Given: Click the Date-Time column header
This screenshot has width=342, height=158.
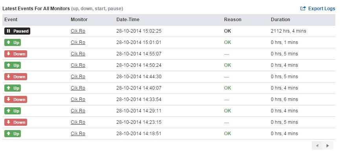Looking at the screenshot, I should [128, 20].
